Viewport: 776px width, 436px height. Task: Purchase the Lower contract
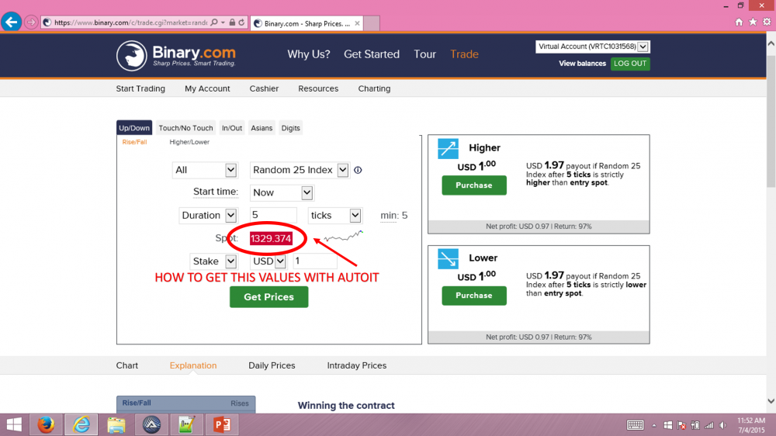pos(474,296)
